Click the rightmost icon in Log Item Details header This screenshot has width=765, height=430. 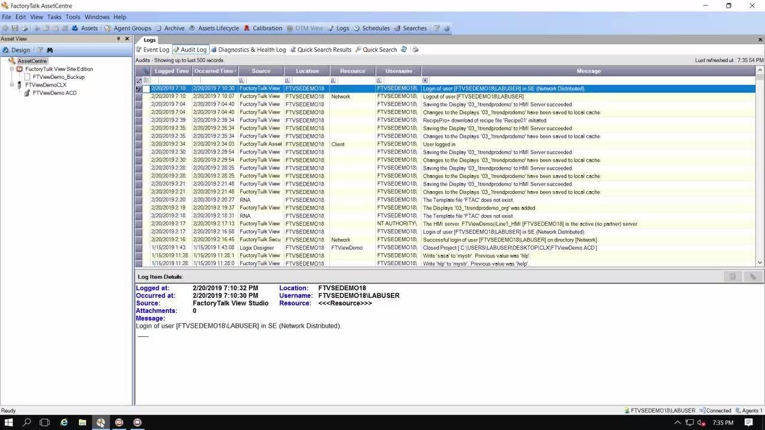[x=752, y=277]
